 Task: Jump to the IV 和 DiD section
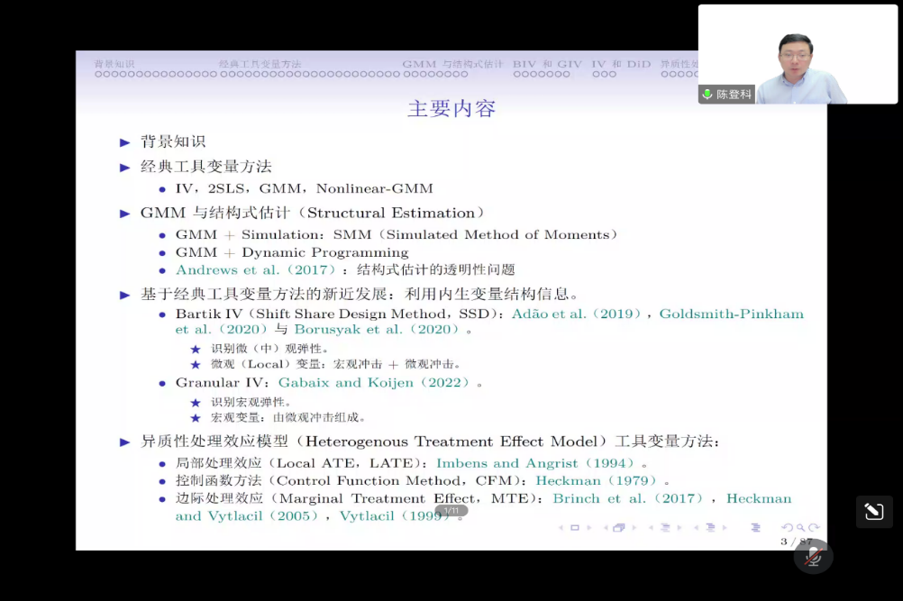point(620,64)
